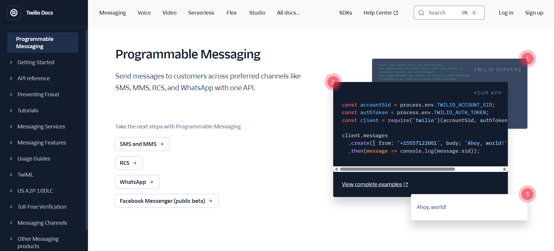Open the Help Center external link
This screenshot has width=554, height=251.
point(381,13)
